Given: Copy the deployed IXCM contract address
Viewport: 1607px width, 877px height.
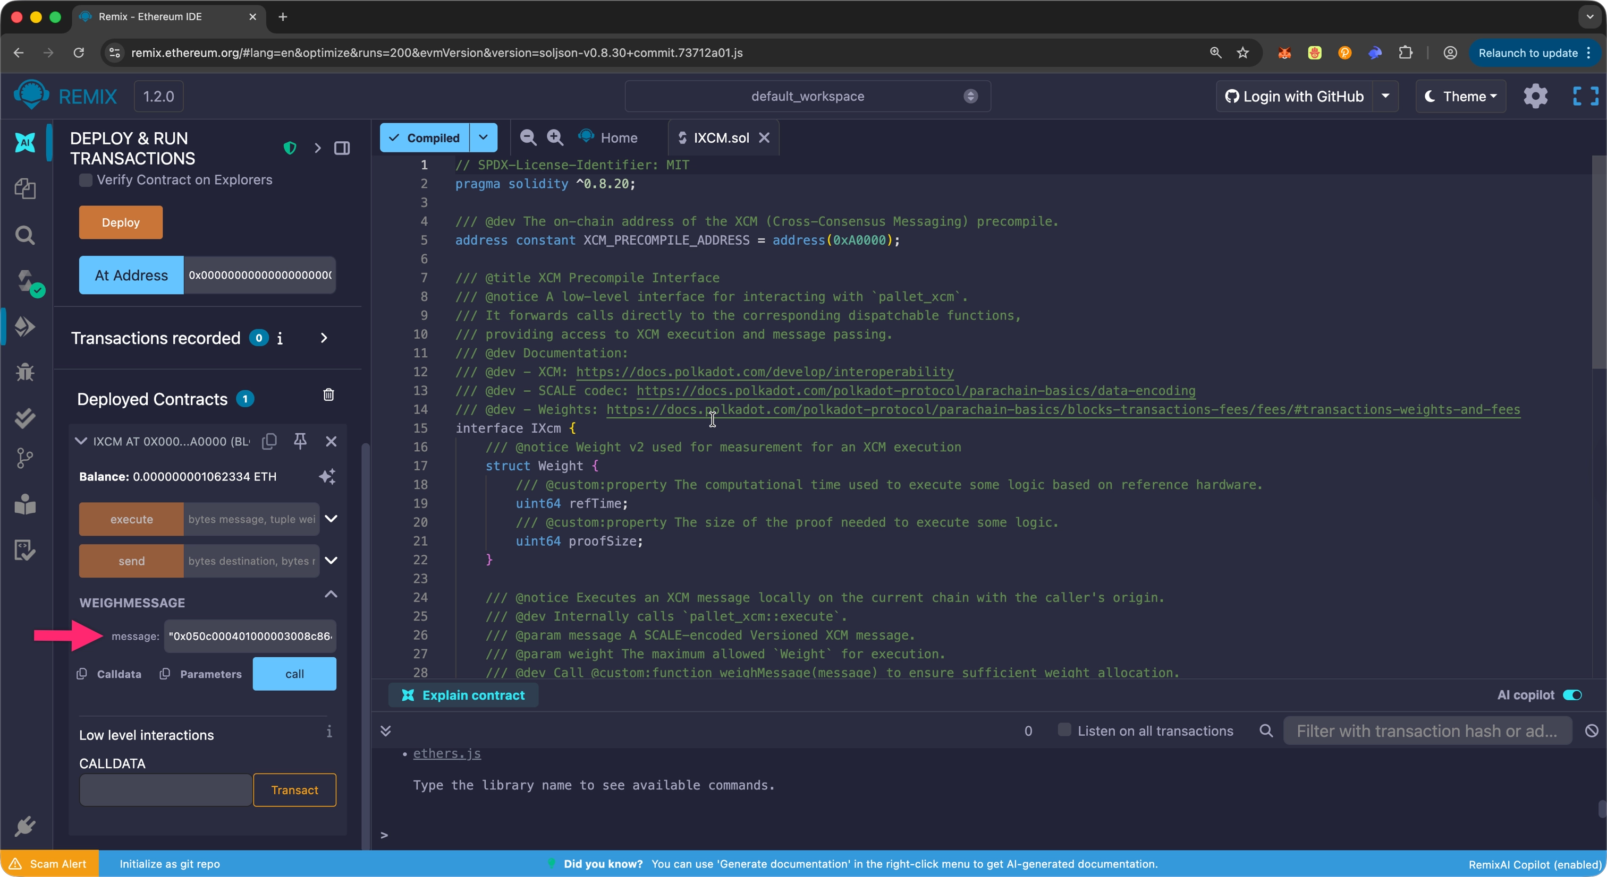Looking at the screenshot, I should [269, 441].
